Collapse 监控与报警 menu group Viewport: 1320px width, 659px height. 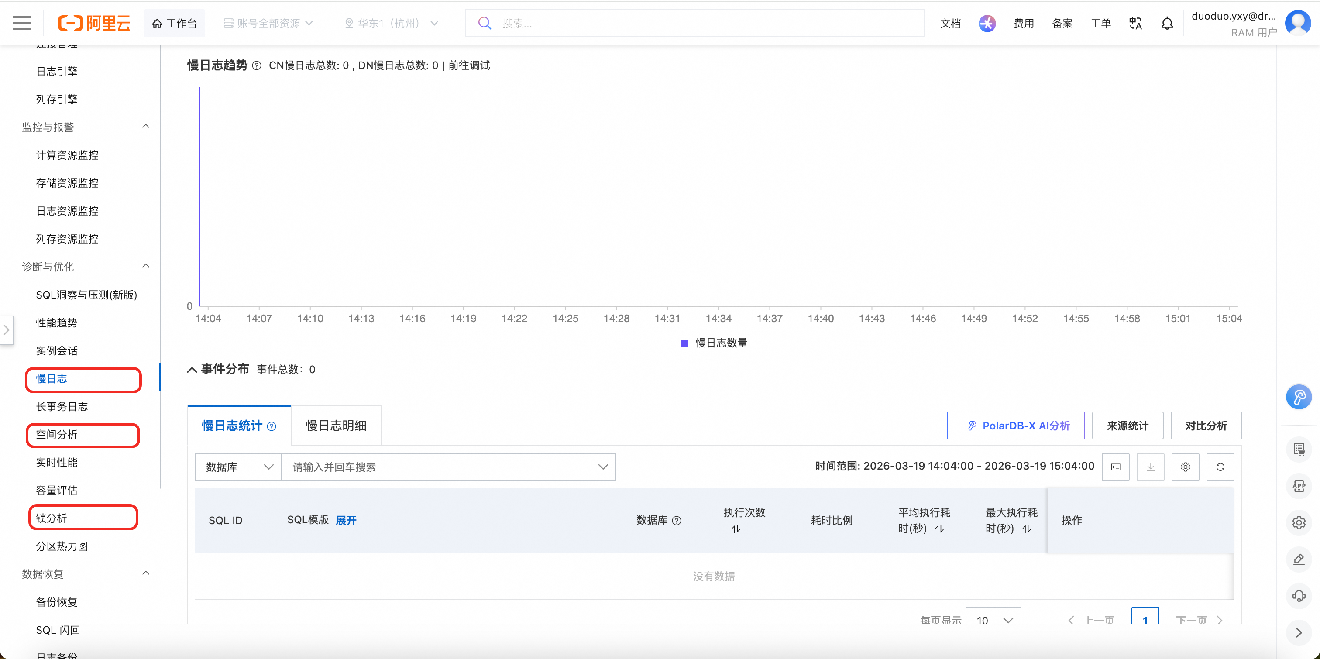pyautogui.click(x=145, y=127)
